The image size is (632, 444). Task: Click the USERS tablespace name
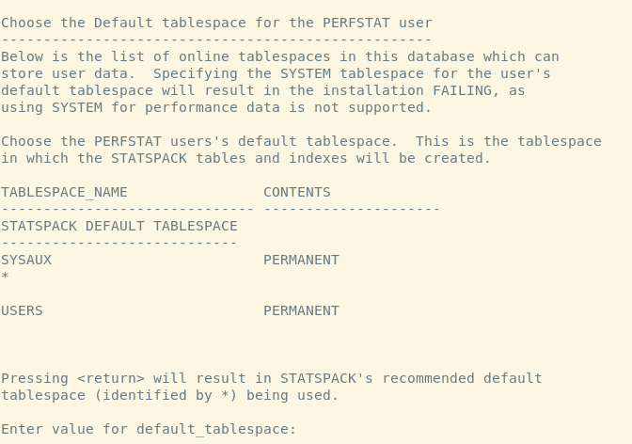[x=22, y=310]
